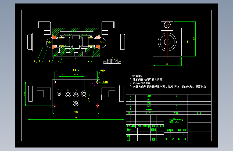Select parts list cell numbered 1

click(131, 110)
